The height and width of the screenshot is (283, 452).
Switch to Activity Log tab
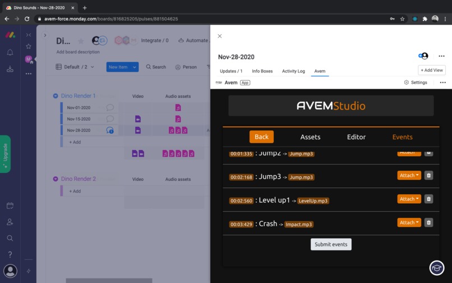click(293, 71)
